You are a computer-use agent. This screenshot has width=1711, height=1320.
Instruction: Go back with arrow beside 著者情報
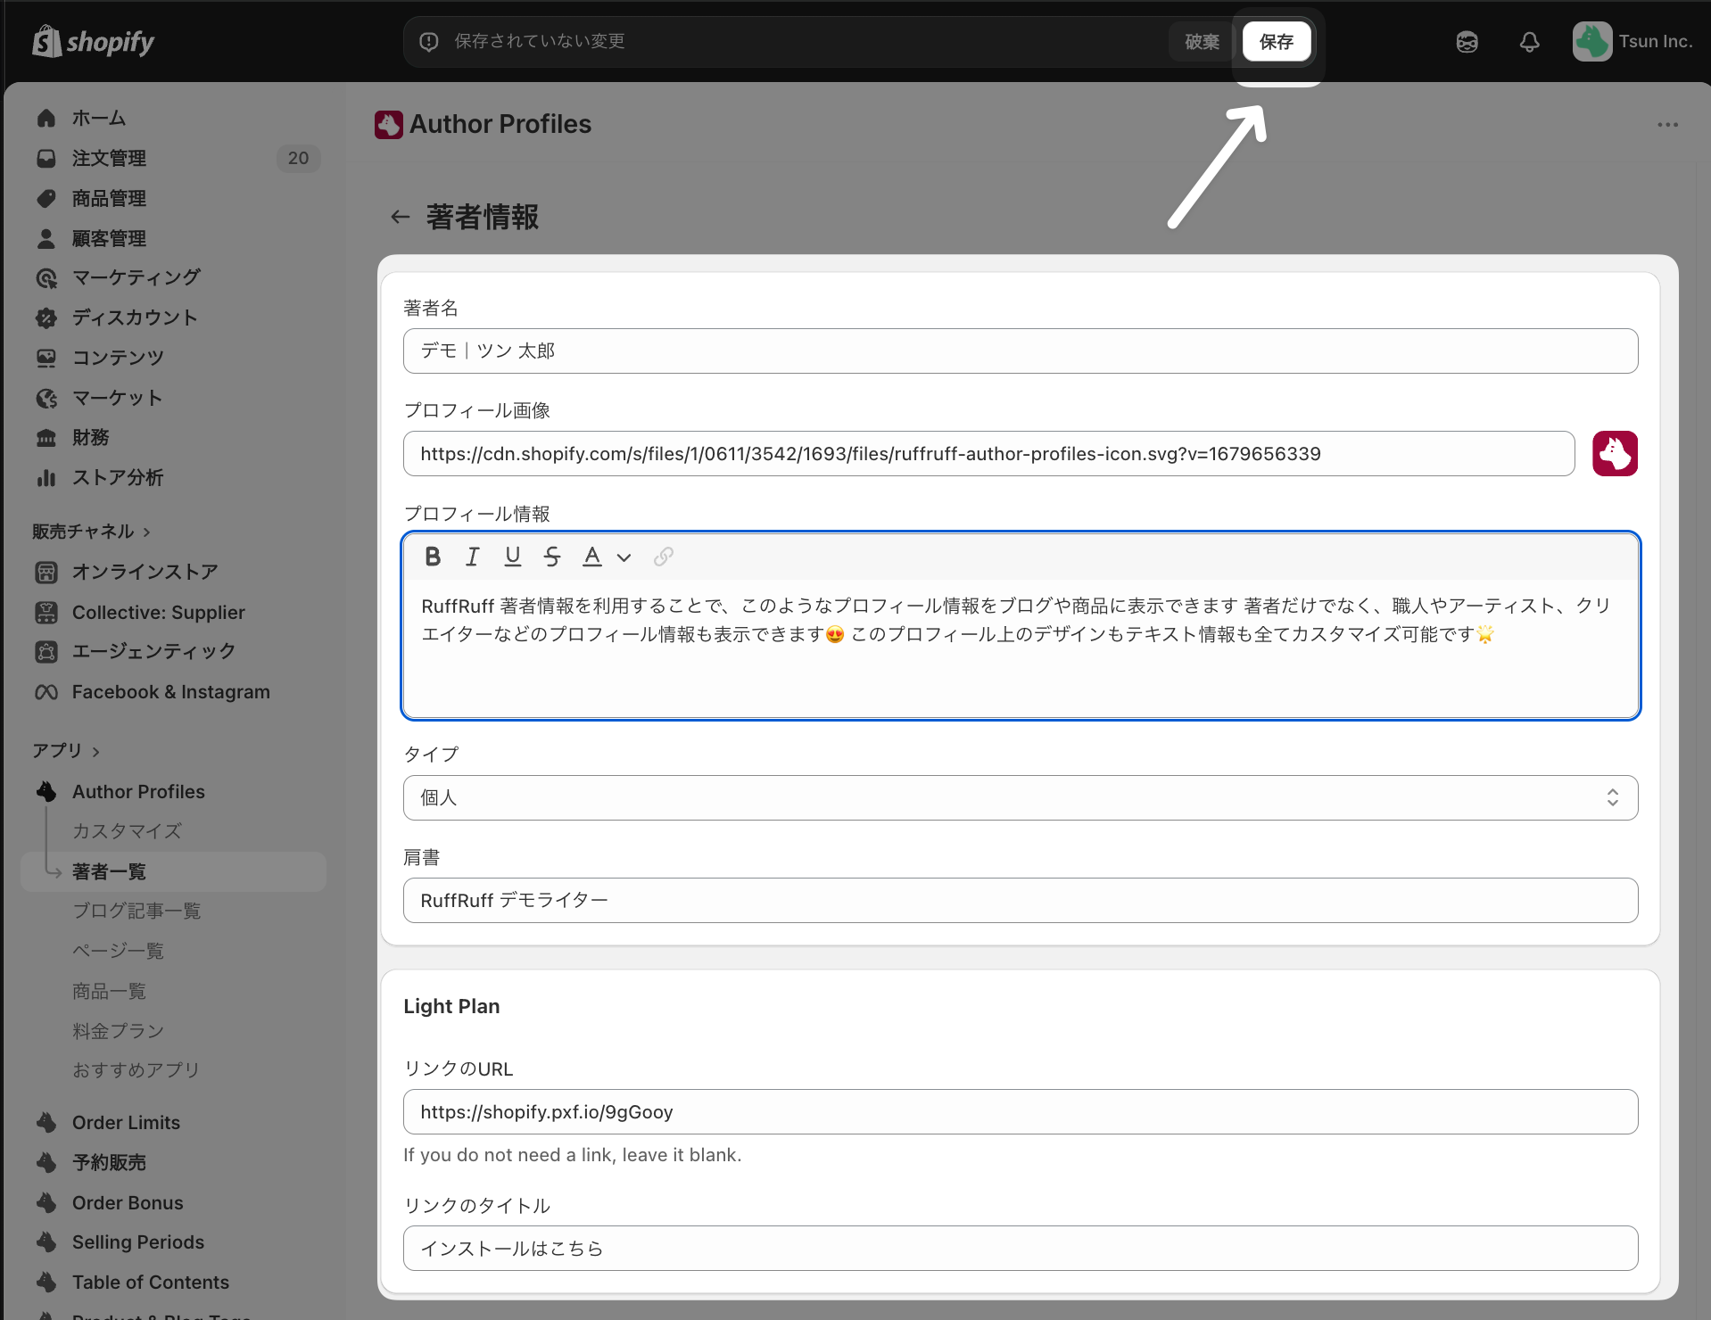pyautogui.click(x=400, y=217)
